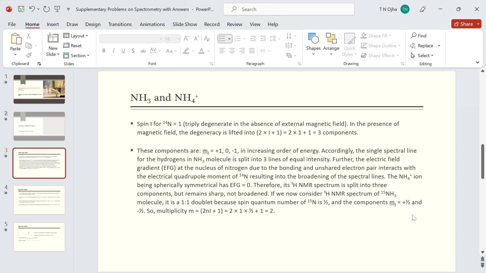Click Increase Font Size icon
The height and width of the screenshot is (273, 486).
(x=186, y=39)
